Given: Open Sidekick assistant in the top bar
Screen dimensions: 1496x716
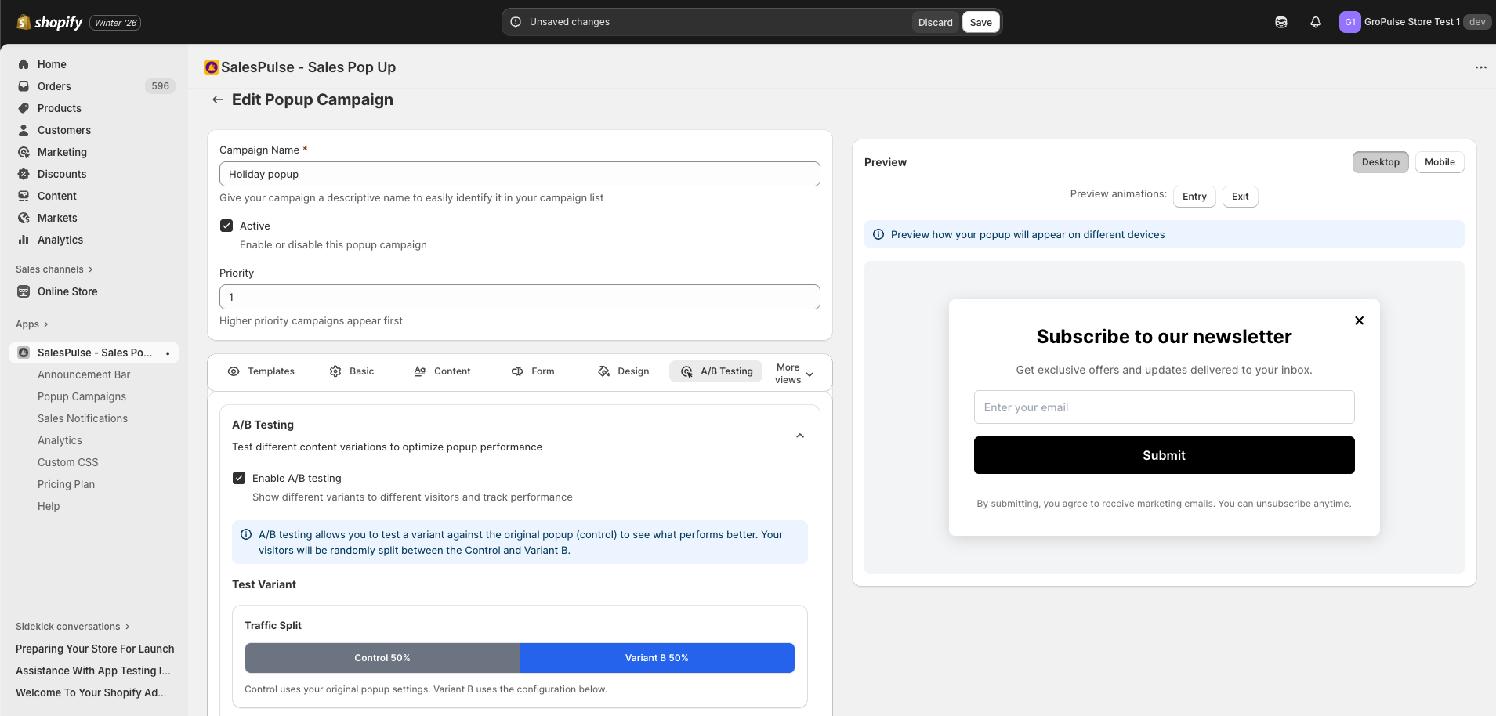Looking at the screenshot, I should pyautogui.click(x=1281, y=22).
